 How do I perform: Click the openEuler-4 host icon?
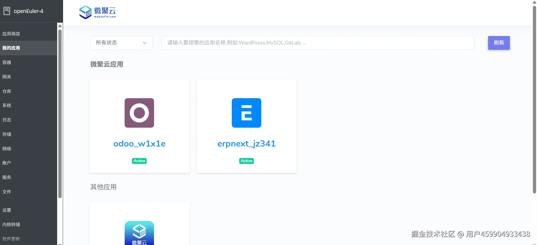tap(7, 11)
